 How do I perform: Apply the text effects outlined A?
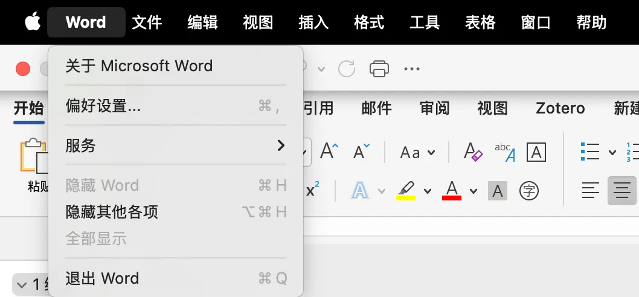pos(360,190)
